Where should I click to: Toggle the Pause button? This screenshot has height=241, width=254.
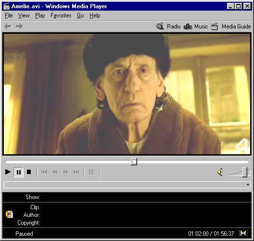19,172
